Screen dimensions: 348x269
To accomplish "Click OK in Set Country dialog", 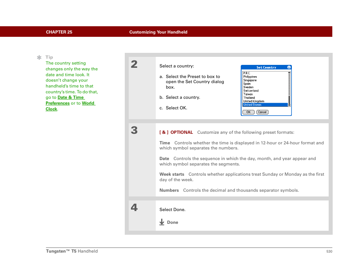I will coord(248,112).
